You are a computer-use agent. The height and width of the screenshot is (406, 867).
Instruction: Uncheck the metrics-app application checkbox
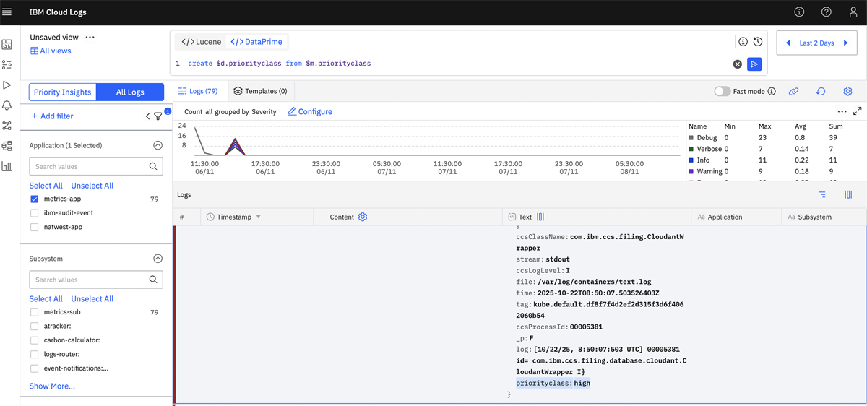tap(35, 199)
